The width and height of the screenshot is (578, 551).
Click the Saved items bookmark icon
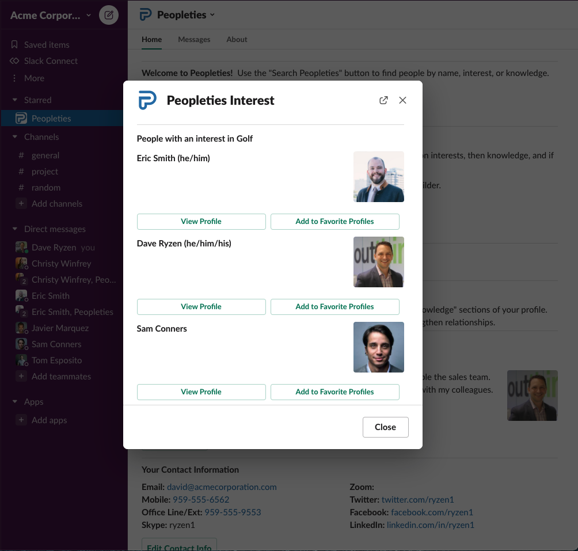pos(14,44)
